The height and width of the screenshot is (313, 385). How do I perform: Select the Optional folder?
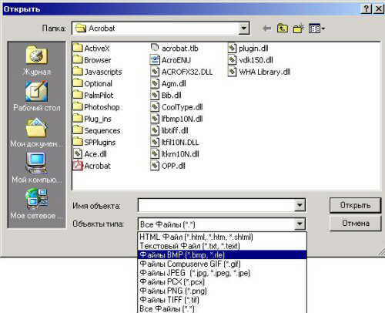(92, 83)
